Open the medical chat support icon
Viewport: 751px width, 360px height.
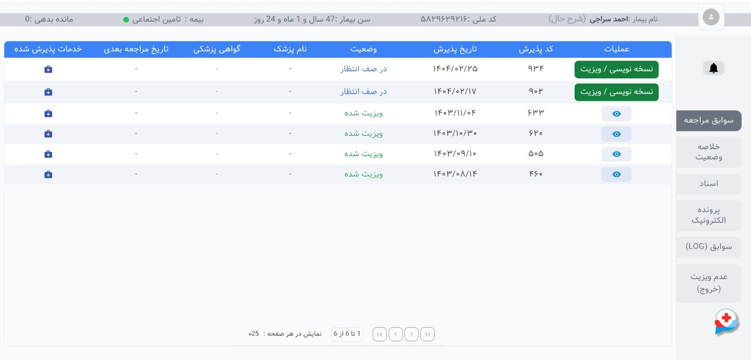(x=726, y=322)
